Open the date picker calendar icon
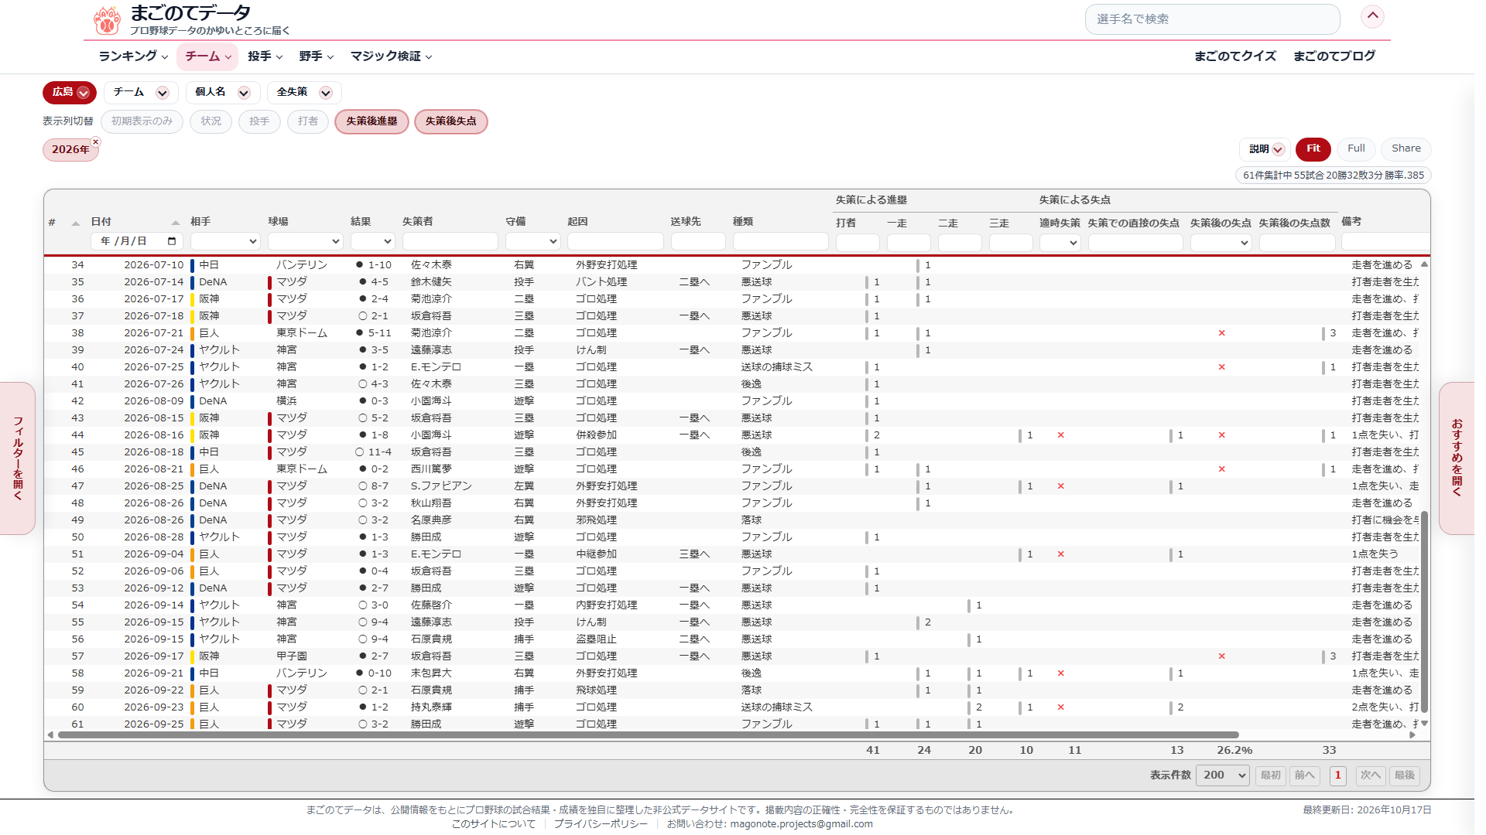 coord(172,241)
